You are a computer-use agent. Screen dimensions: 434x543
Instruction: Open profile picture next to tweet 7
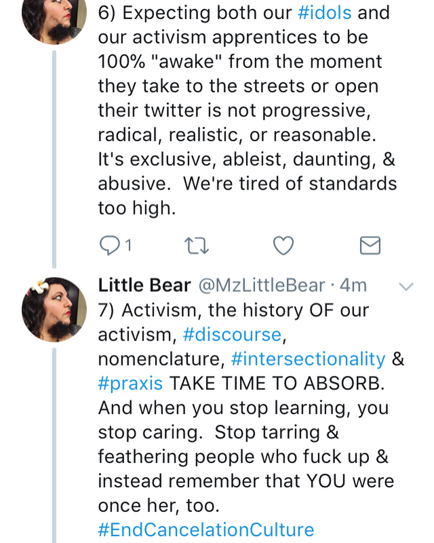[x=54, y=309]
